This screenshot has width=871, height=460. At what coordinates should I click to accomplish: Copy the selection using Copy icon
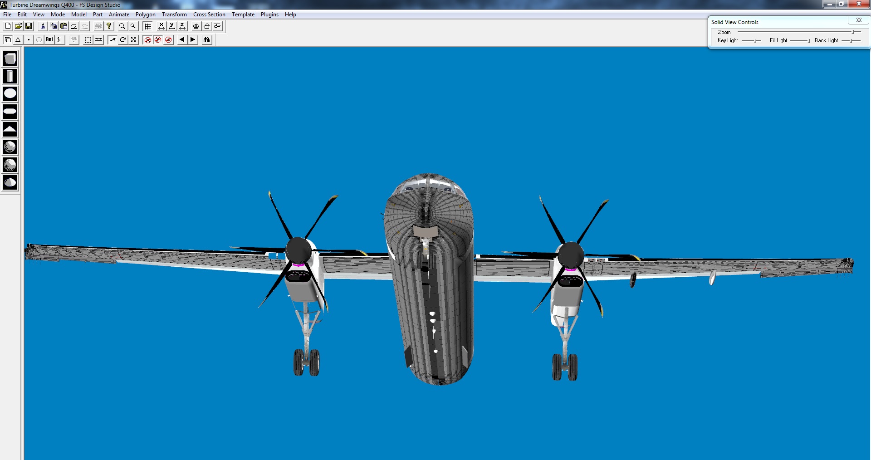point(53,26)
